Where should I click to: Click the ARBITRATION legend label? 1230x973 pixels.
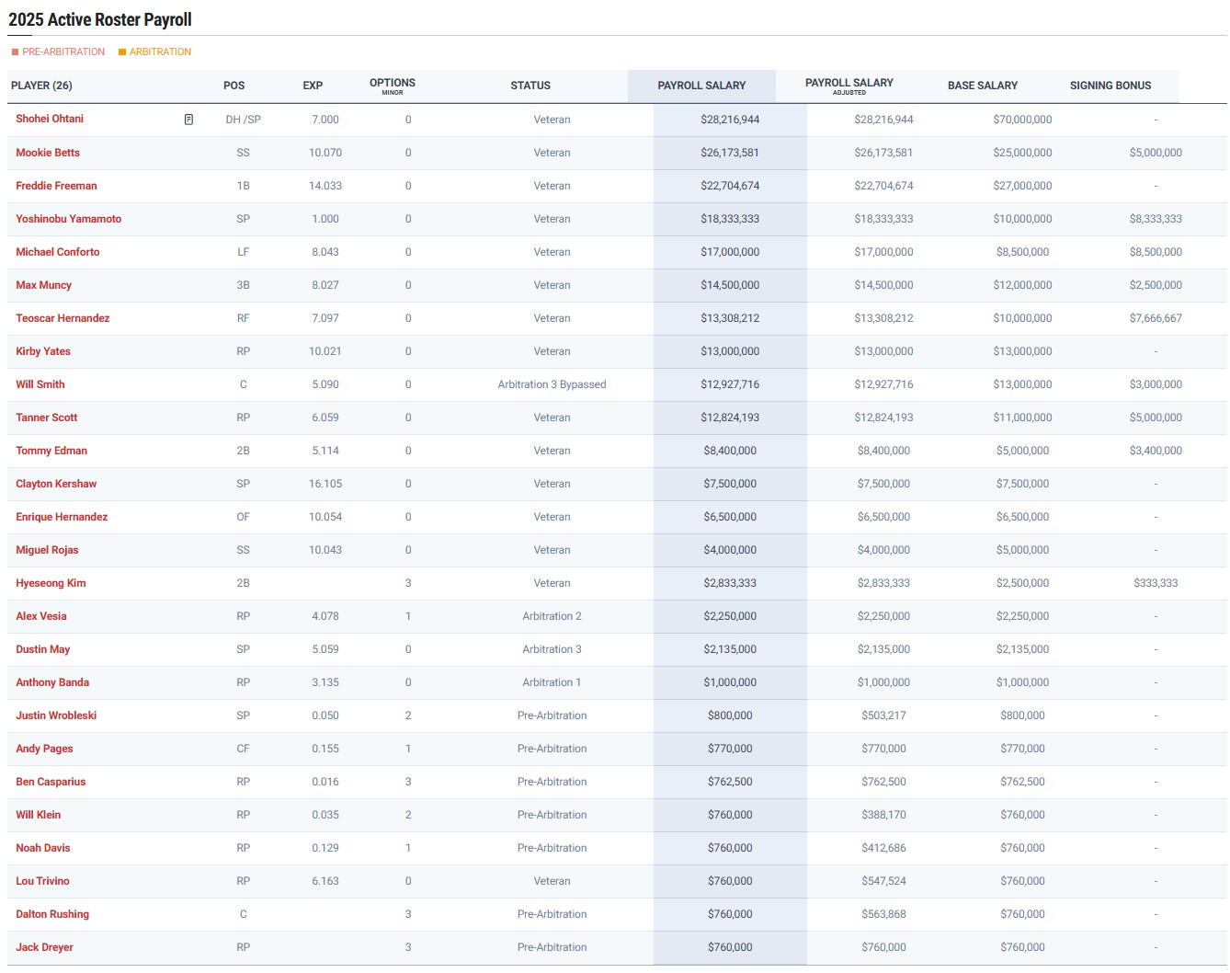pos(161,52)
